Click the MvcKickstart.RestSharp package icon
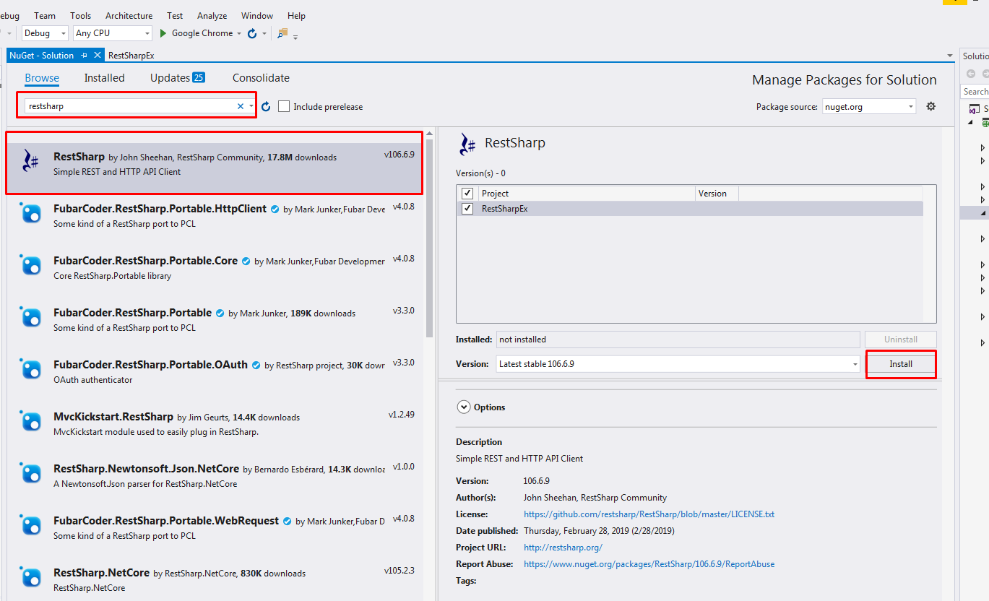 (x=31, y=421)
